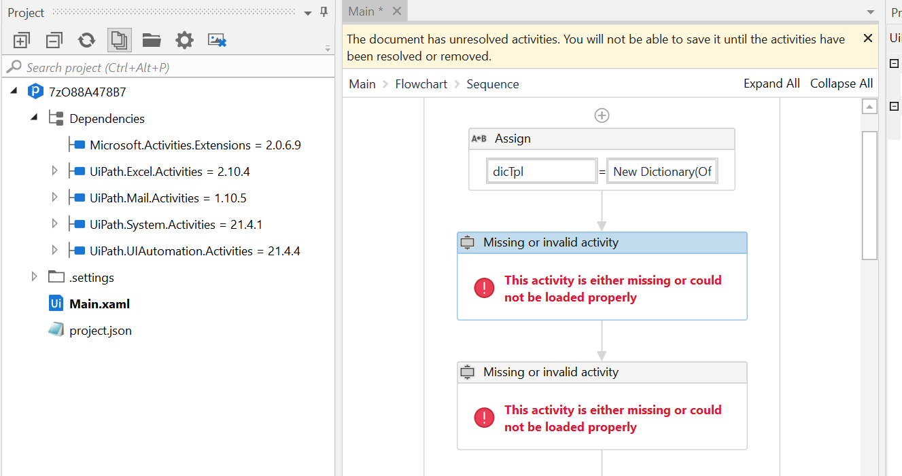The height and width of the screenshot is (476, 902).
Task: Click UiPath.Mail.Activities package icon
Action: 77,198
